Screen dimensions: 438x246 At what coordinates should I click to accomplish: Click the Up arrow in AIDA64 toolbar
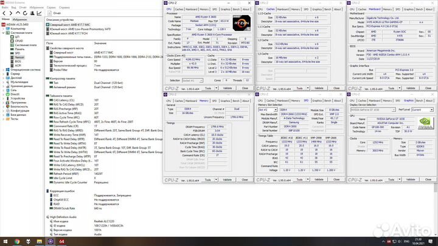coord(16,12)
